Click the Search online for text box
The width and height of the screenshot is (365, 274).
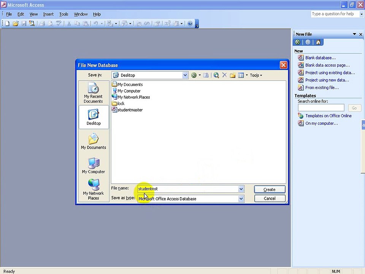tap(321, 108)
